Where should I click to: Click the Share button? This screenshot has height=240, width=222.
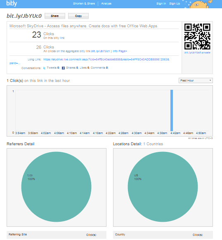55,16
